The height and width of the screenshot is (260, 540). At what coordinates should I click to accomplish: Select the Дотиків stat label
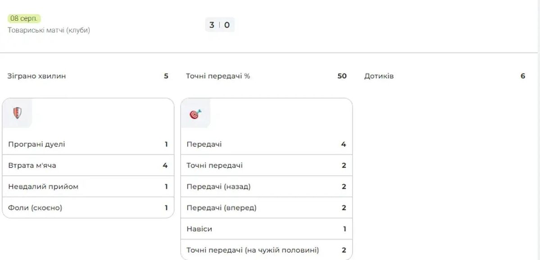pyautogui.click(x=379, y=76)
